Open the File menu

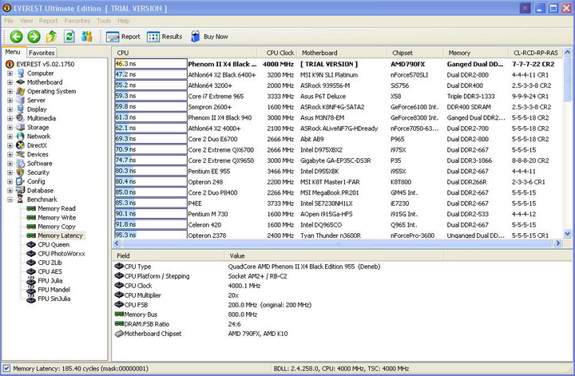pos(9,21)
